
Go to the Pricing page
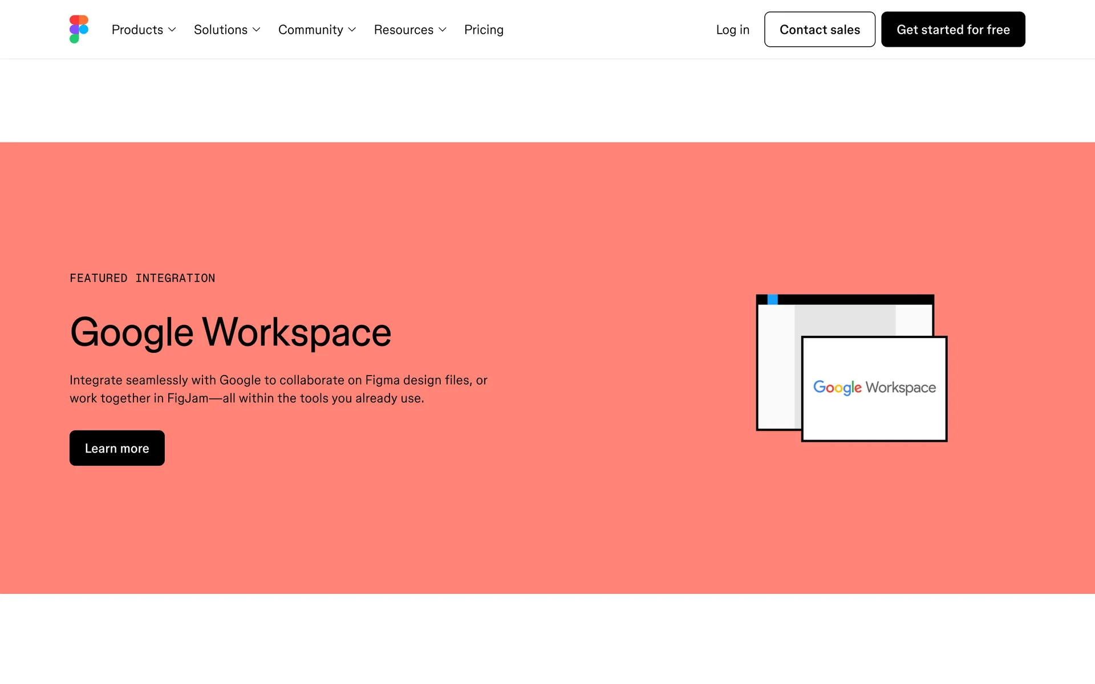point(484,30)
